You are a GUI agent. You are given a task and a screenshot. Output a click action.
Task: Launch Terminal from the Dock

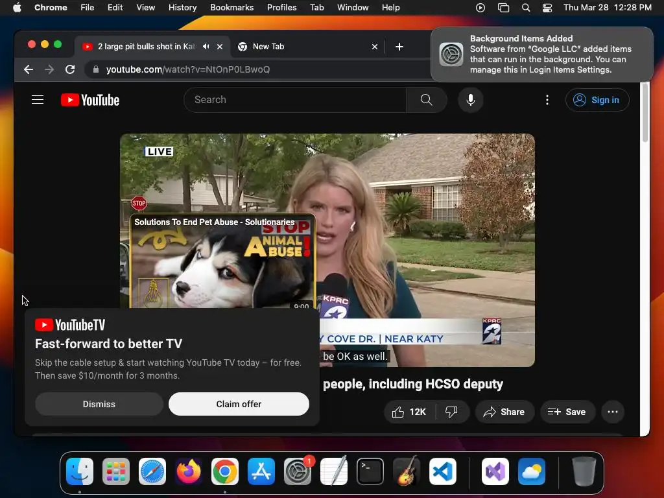tap(370, 471)
